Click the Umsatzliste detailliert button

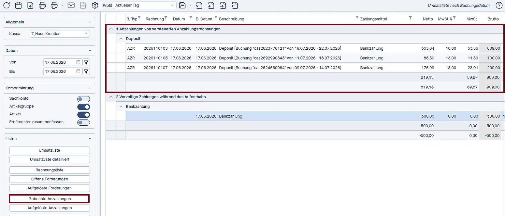coord(50,159)
